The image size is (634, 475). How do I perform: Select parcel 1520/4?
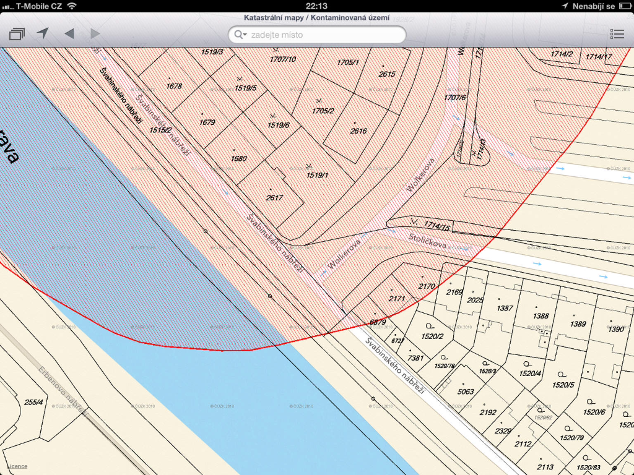[530, 374]
